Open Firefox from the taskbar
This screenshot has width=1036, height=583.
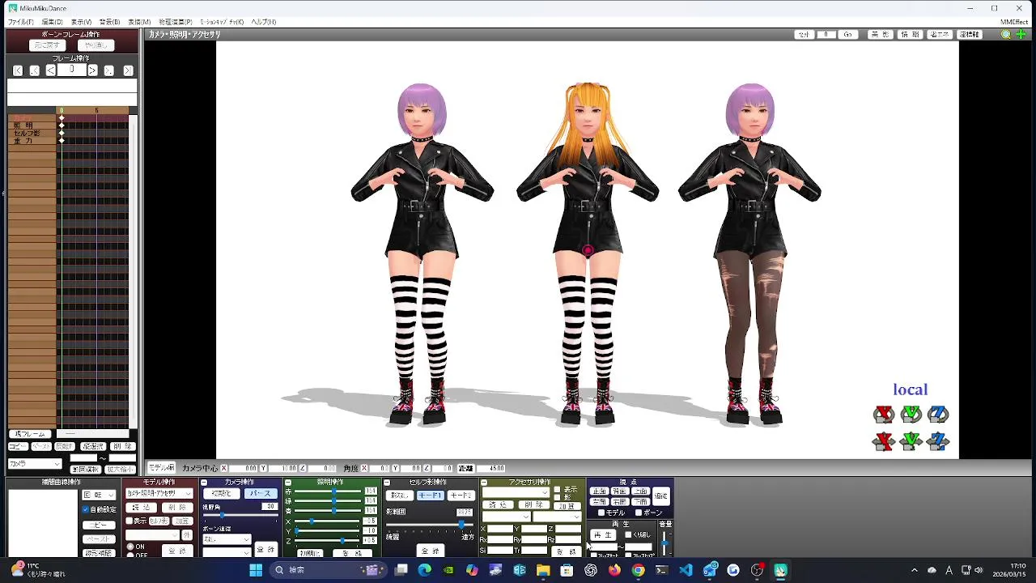[x=614, y=570]
